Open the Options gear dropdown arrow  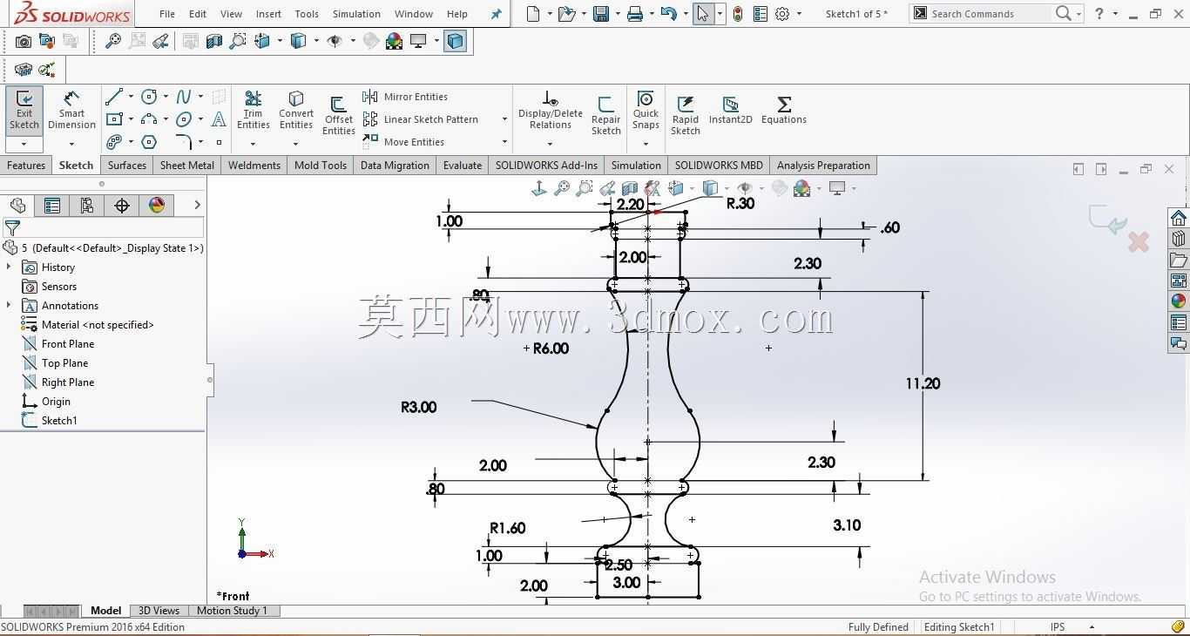coord(799,14)
